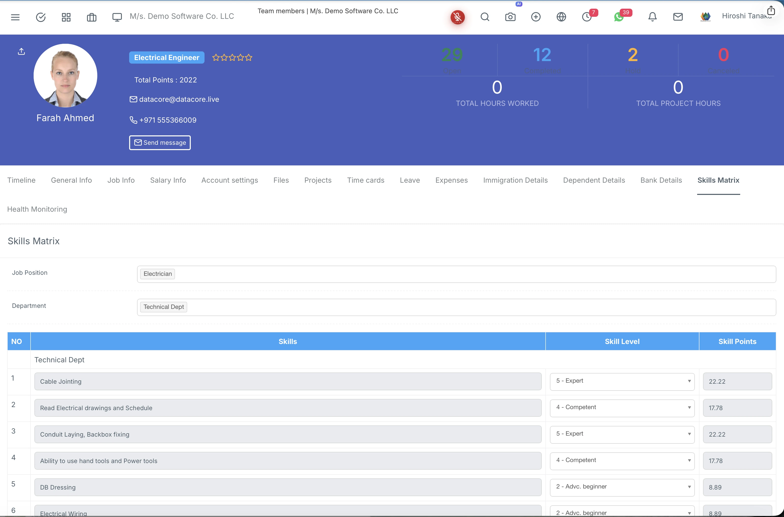Open search with magnifier icon
Viewport: 784px width, 517px height.
(485, 17)
